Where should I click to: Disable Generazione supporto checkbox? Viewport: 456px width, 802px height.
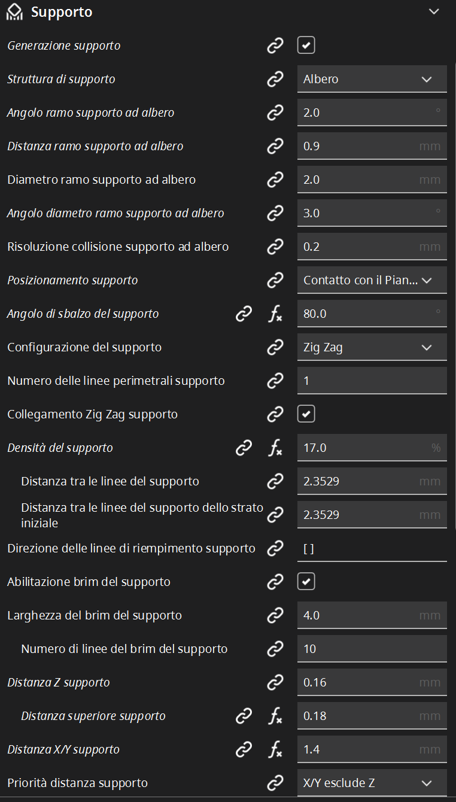(306, 45)
